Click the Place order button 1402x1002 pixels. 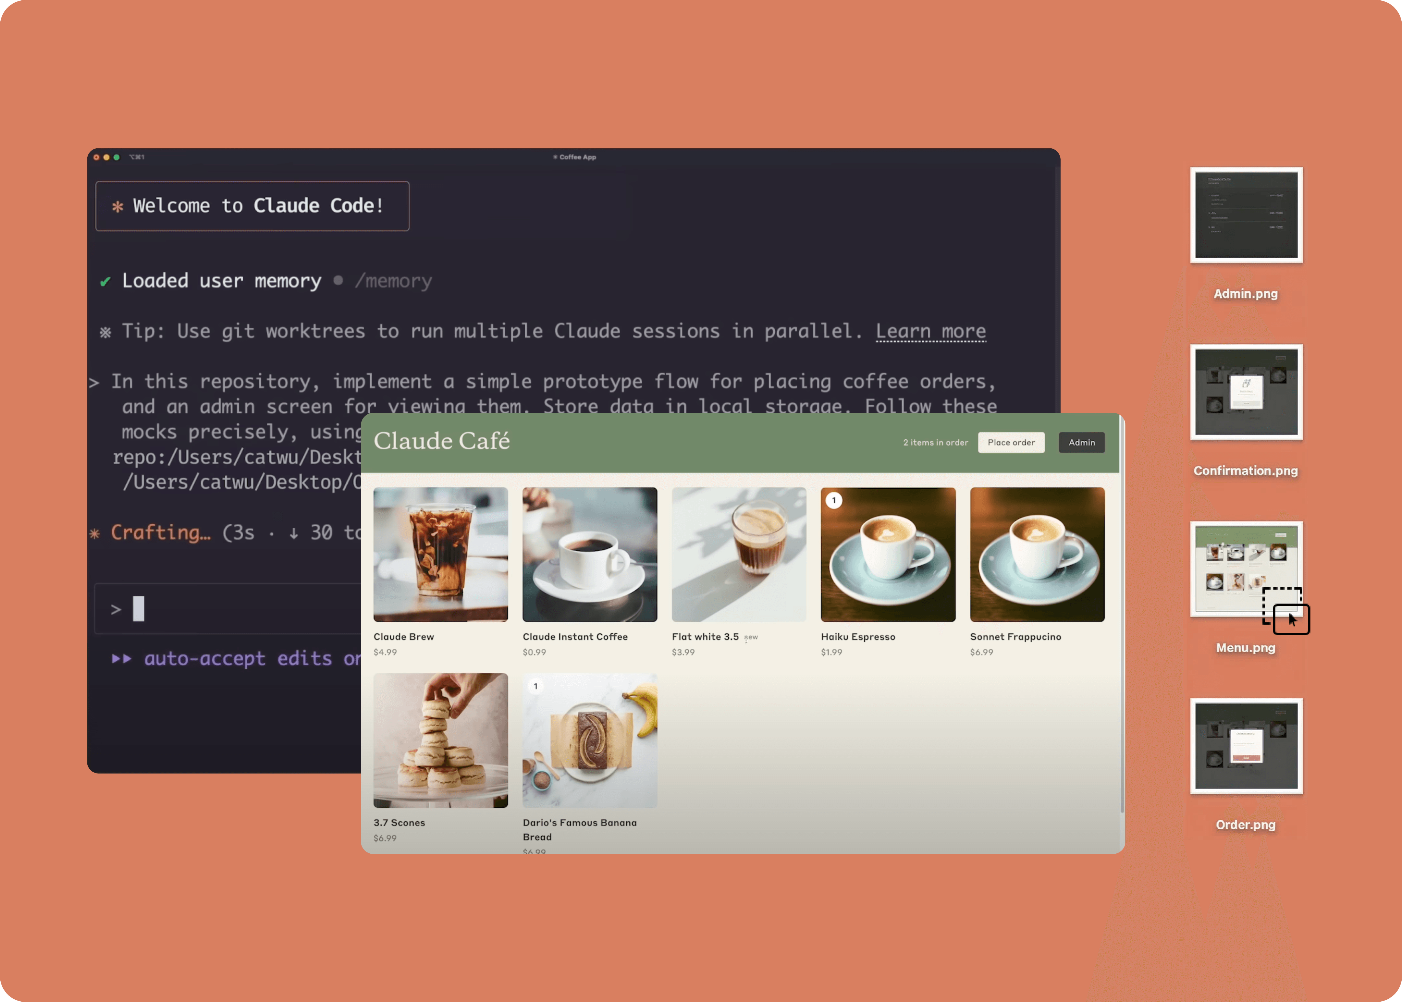coord(1011,442)
